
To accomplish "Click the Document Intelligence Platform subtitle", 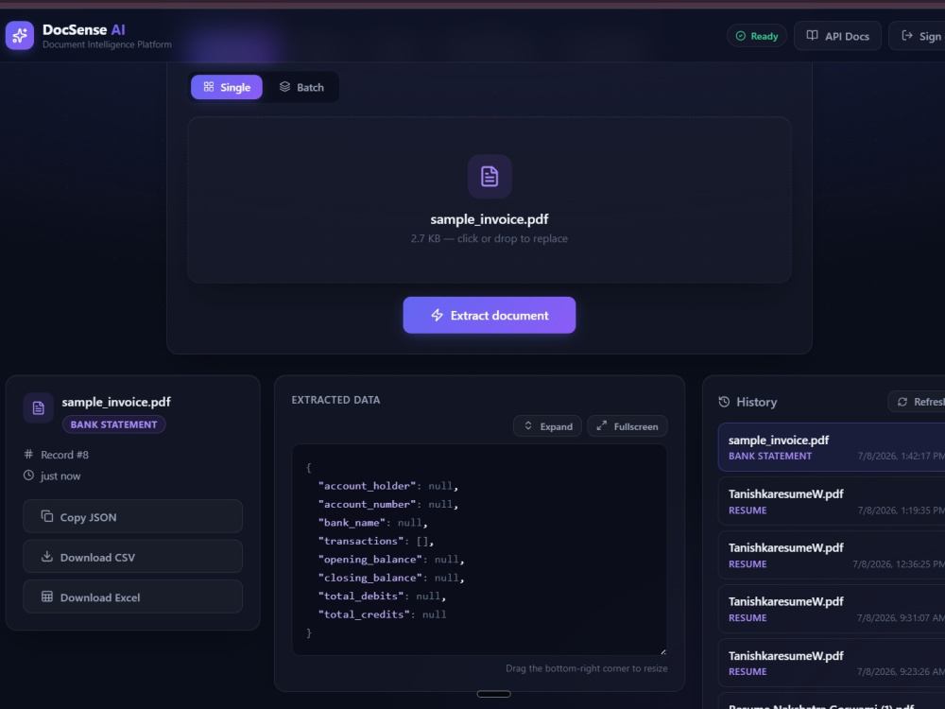I will point(108,44).
